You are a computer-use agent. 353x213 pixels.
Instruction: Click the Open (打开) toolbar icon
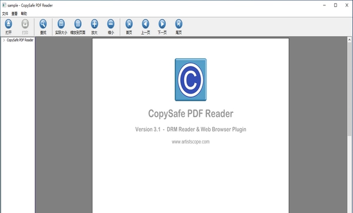click(9, 24)
